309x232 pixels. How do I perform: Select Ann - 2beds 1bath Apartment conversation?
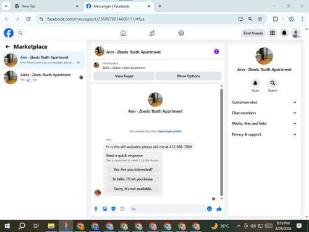click(x=43, y=60)
